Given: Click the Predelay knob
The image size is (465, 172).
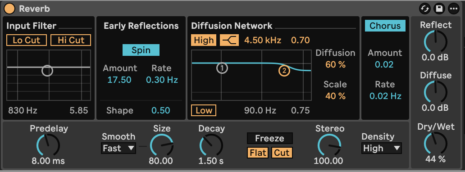Looking at the screenshot, I should 48,145.
